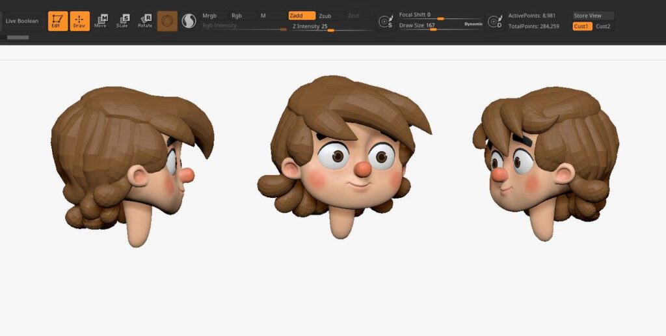Select the Move tool
Screen dimensions: 666x336
[x=101, y=21]
